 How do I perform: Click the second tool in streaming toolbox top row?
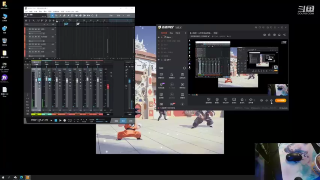[x=172, y=75]
